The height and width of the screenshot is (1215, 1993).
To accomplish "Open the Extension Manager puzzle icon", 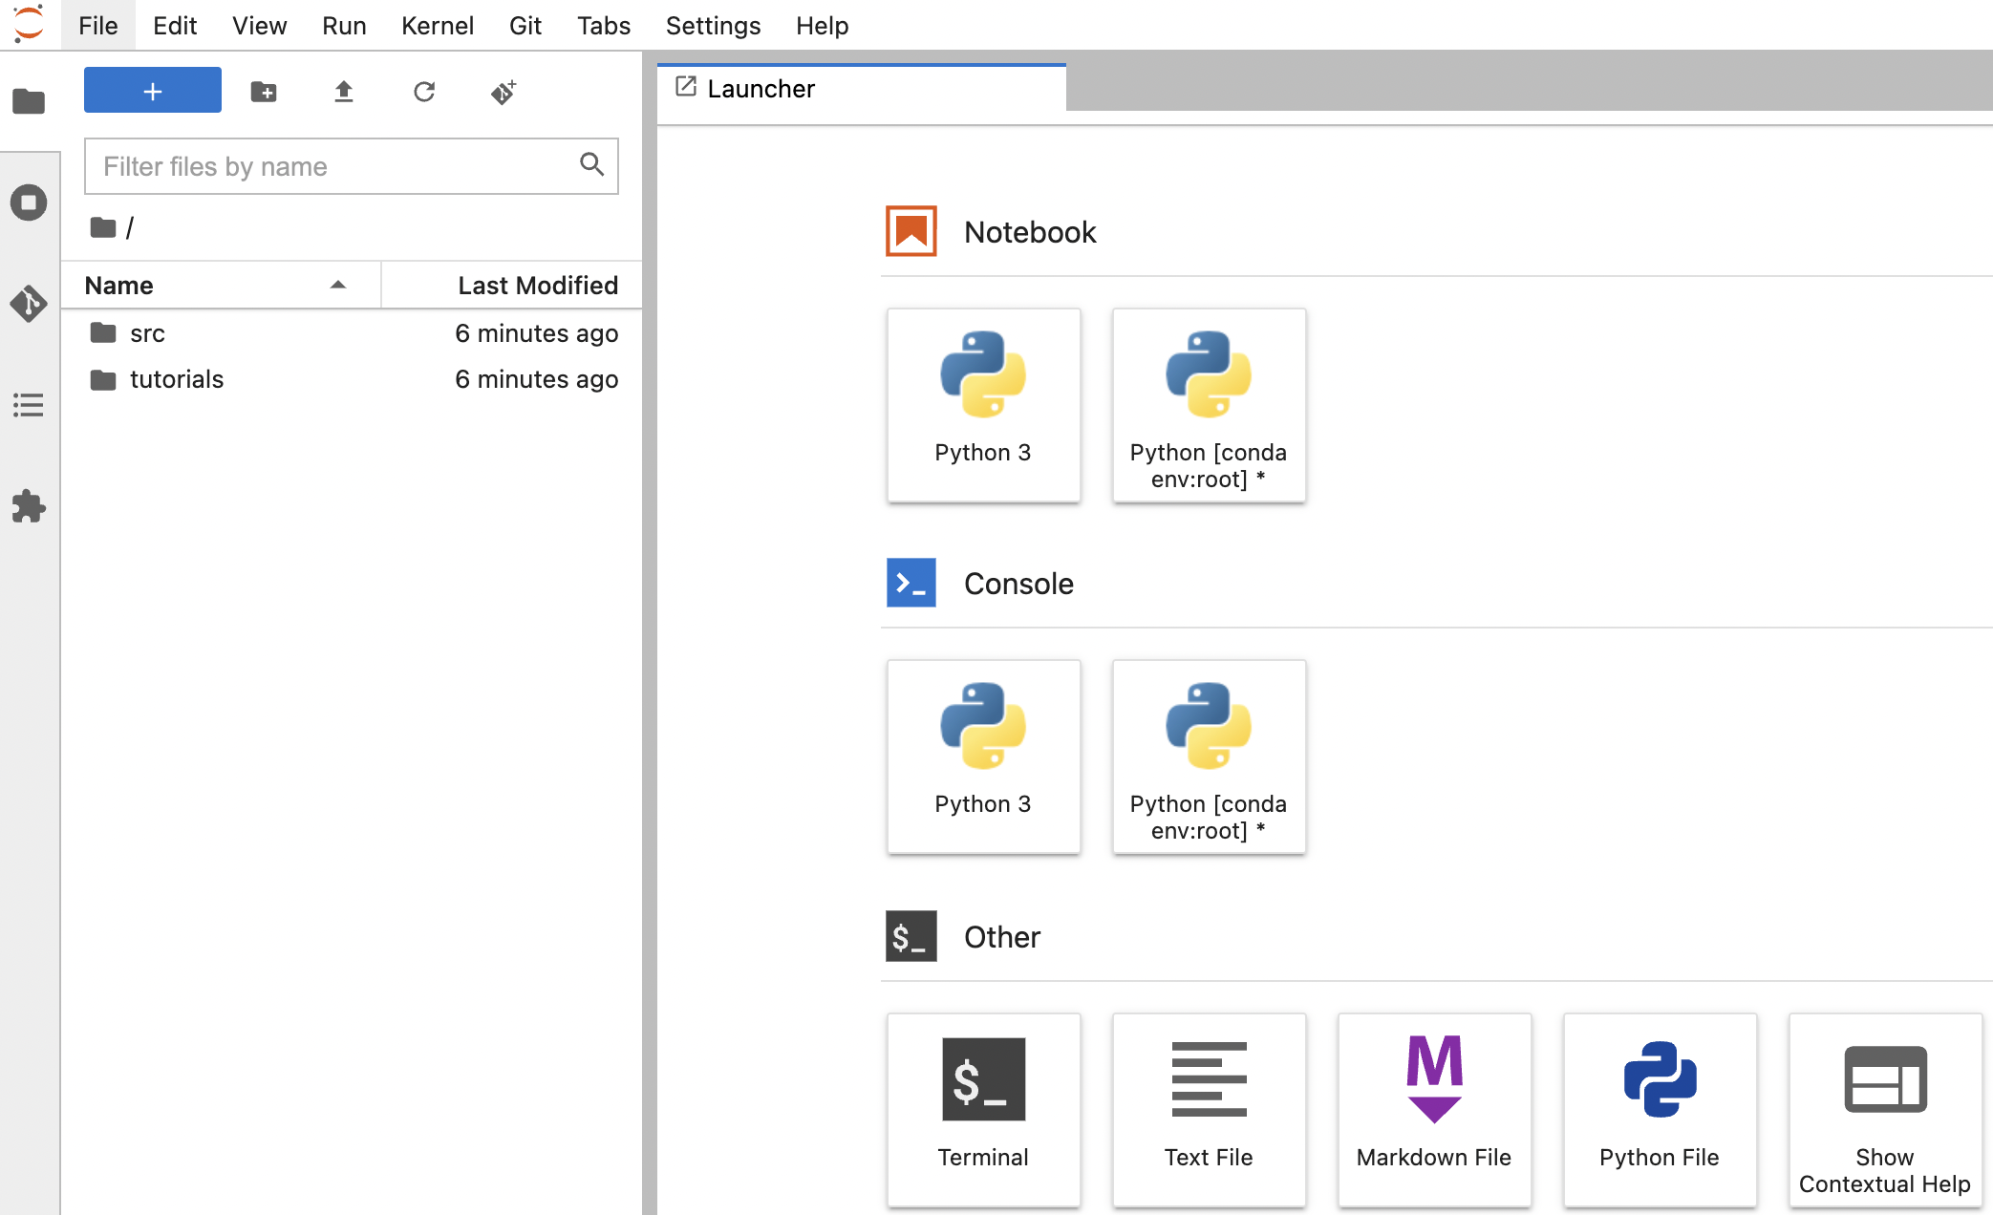I will tap(29, 506).
